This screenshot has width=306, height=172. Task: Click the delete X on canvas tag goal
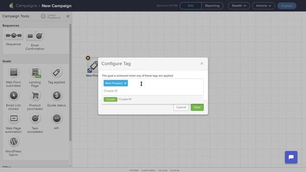click(88, 58)
